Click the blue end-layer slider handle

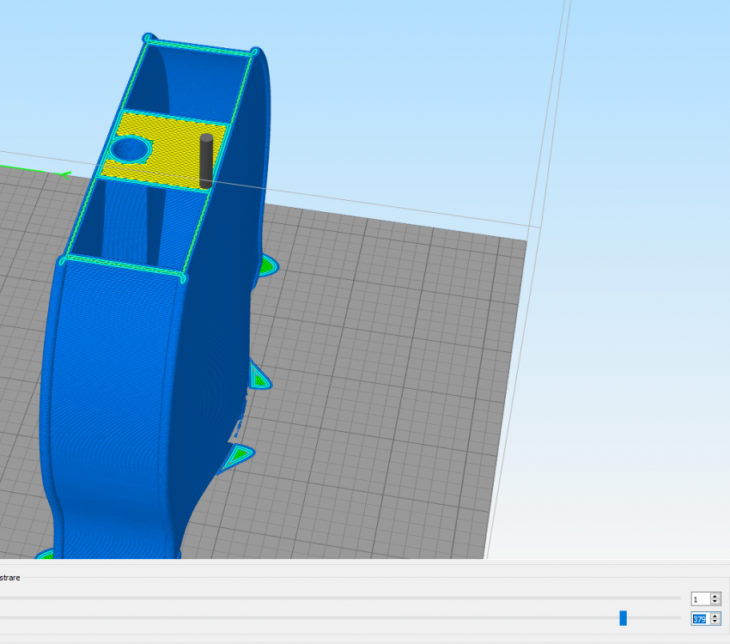[x=623, y=617]
